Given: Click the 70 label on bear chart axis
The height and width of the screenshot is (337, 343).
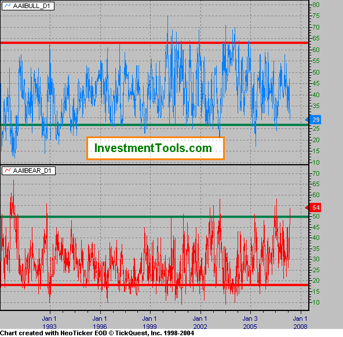Looking at the screenshot, I should pos(316,174).
